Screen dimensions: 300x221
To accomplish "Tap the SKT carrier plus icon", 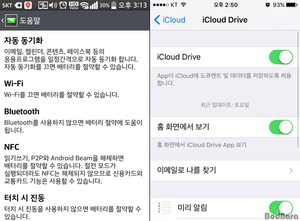I will coord(18,5).
